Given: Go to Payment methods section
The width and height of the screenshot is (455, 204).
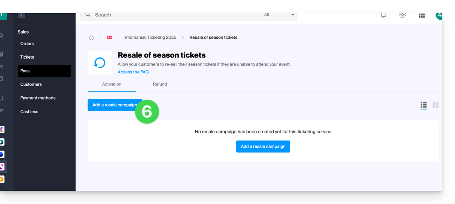Looking at the screenshot, I should [x=38, y=98].
